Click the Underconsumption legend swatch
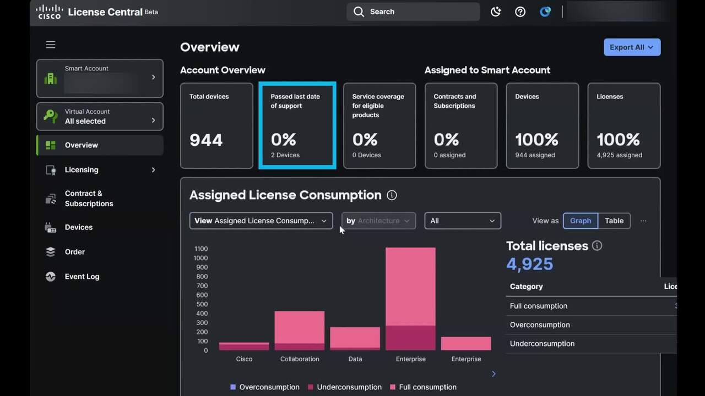705x396 pixels. [311, 387]
